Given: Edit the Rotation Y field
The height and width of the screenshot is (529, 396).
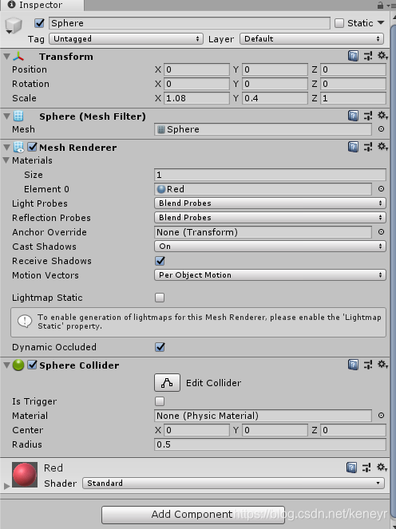Looking at the screenshot, I should 275,84.
